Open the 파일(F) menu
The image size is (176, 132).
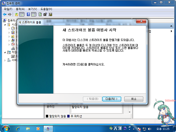click(8, 9)
